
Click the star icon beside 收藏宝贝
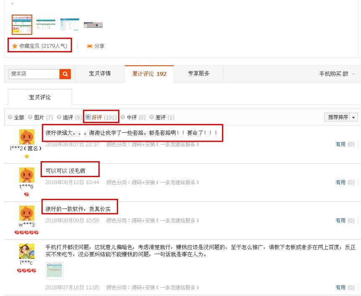tap(15, 46)
